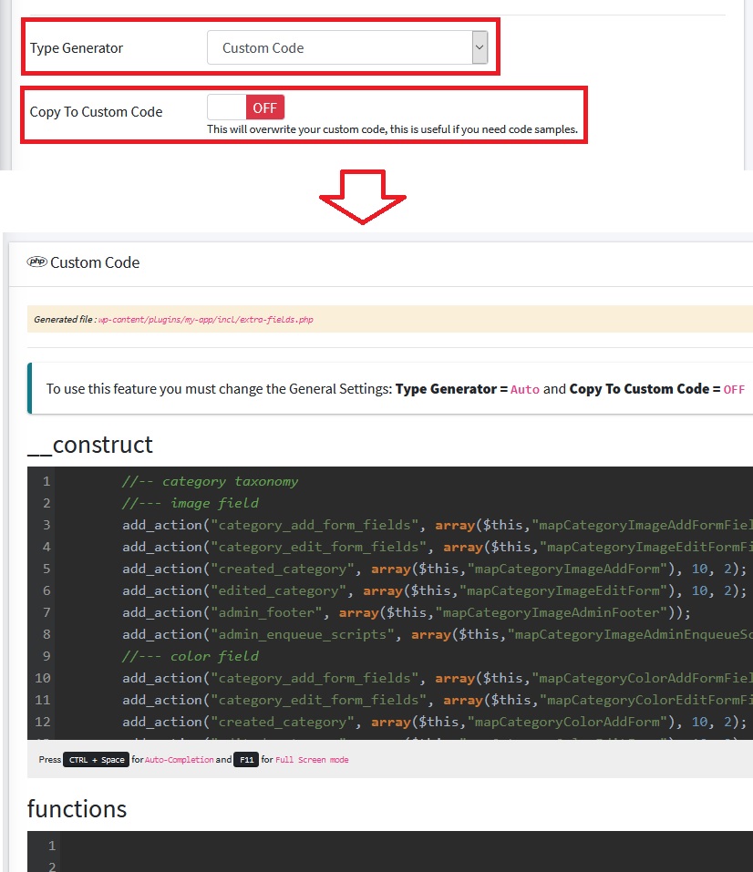The height and width of the screenshot is (872, 753).
Task: Click line number 5 in __construct gutter
Action: (46, 569)
